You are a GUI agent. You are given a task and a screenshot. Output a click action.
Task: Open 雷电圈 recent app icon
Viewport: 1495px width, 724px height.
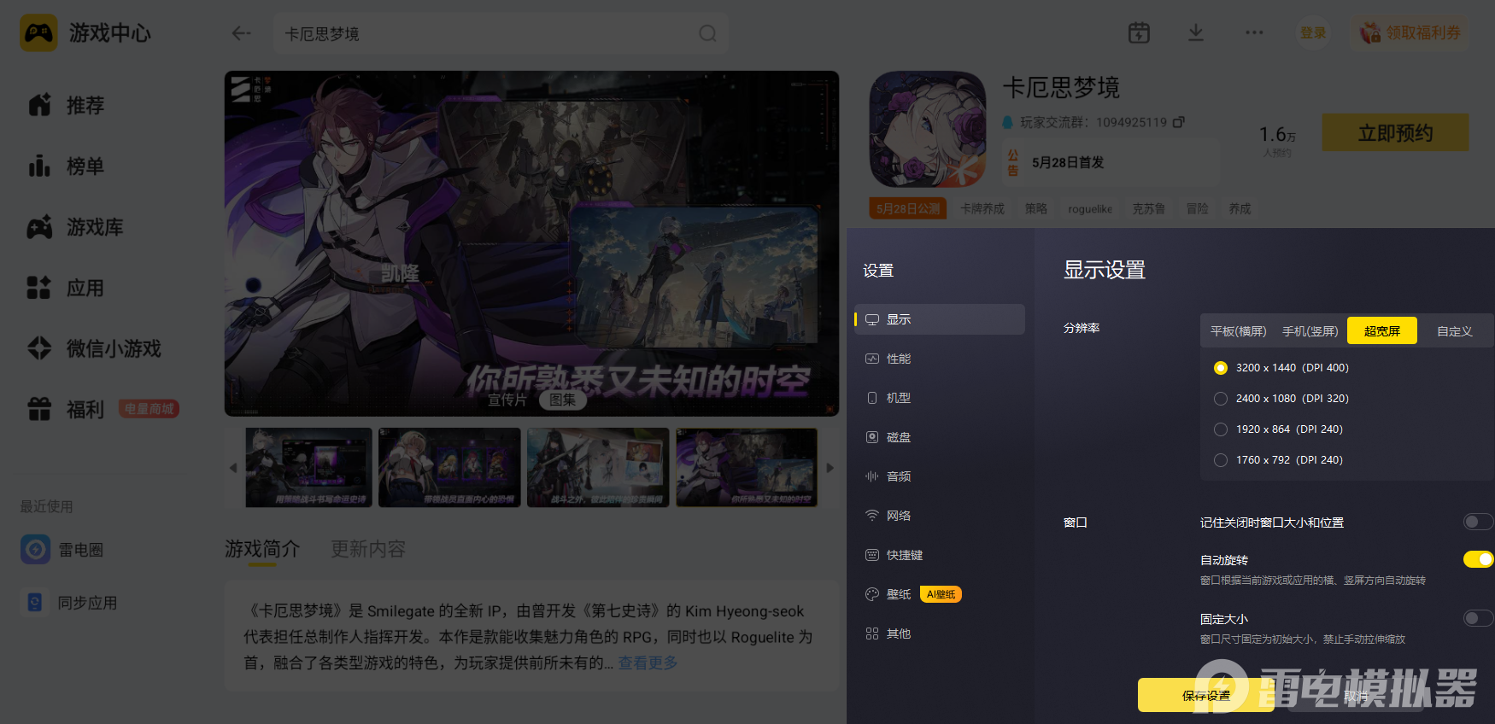coord(36,549)
